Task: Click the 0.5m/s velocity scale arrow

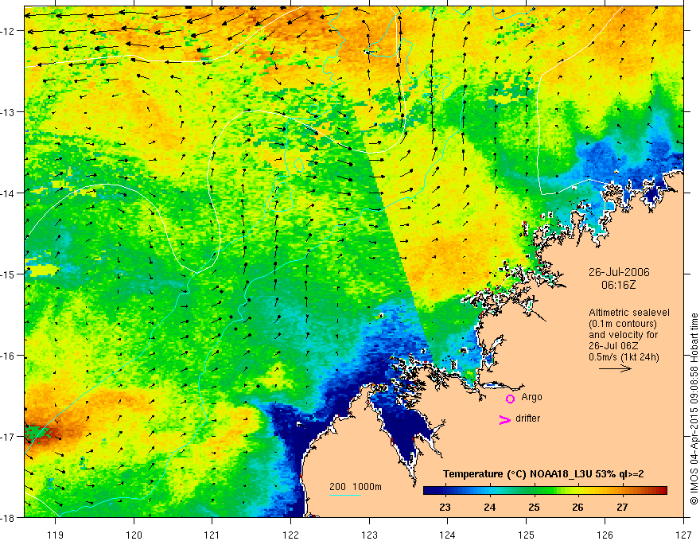Action: click(x=615, y=368)
